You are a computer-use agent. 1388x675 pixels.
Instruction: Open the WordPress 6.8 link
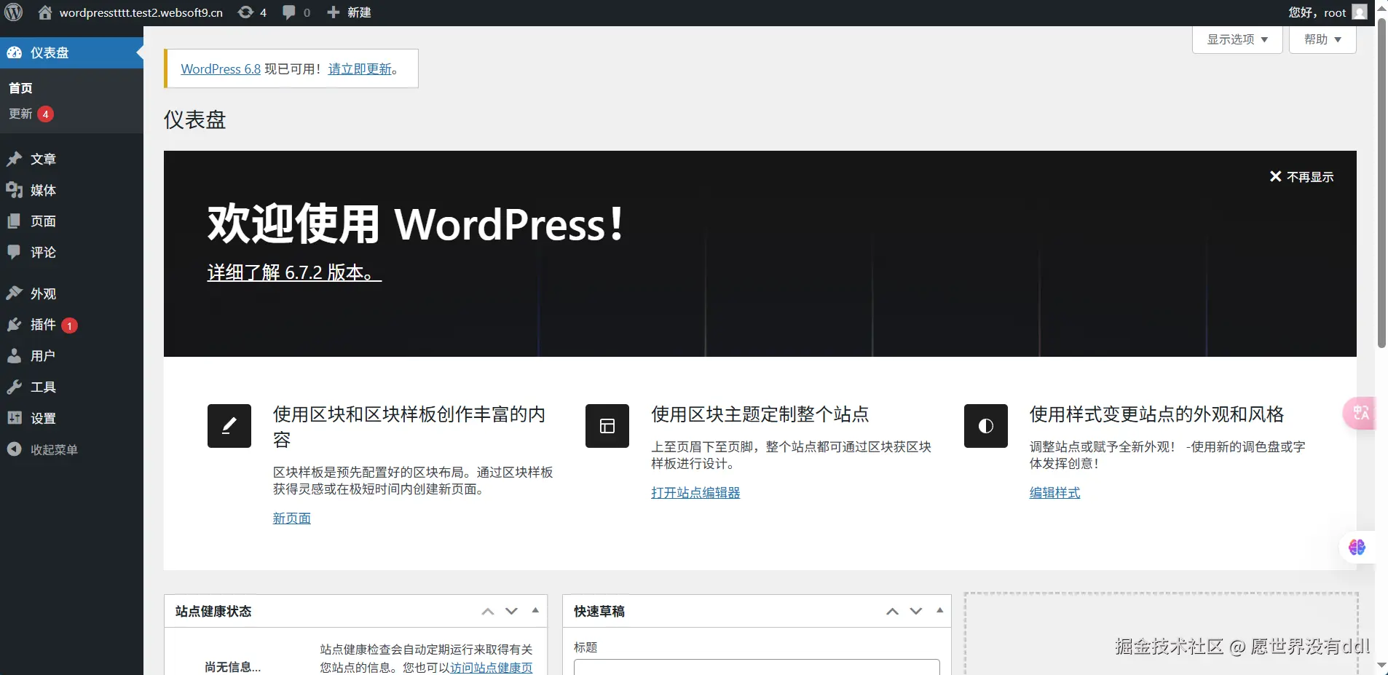tap(221, 69)
